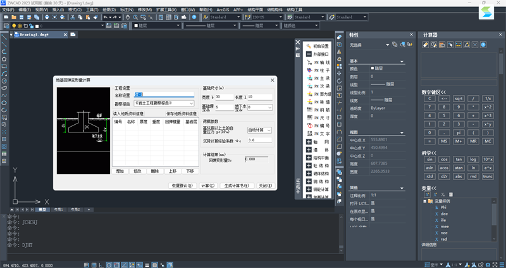
Task: Click the PK 柱子 tool icon
Action: pyautogui.click(x=309, y=70)
